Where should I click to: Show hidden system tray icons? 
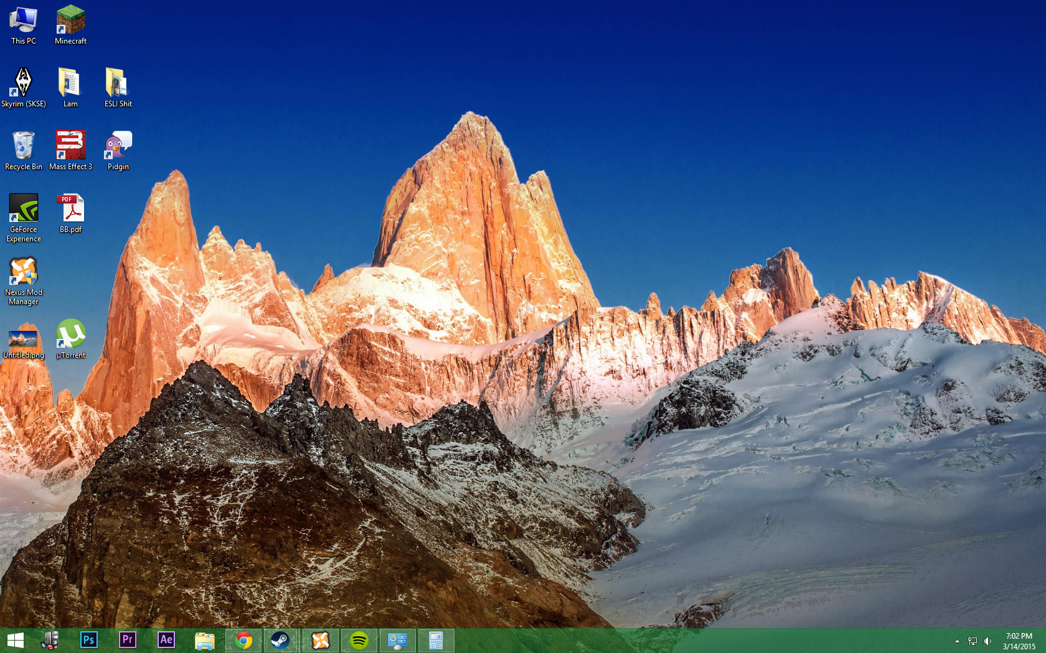pyautogui.click(x=957, y=641)
